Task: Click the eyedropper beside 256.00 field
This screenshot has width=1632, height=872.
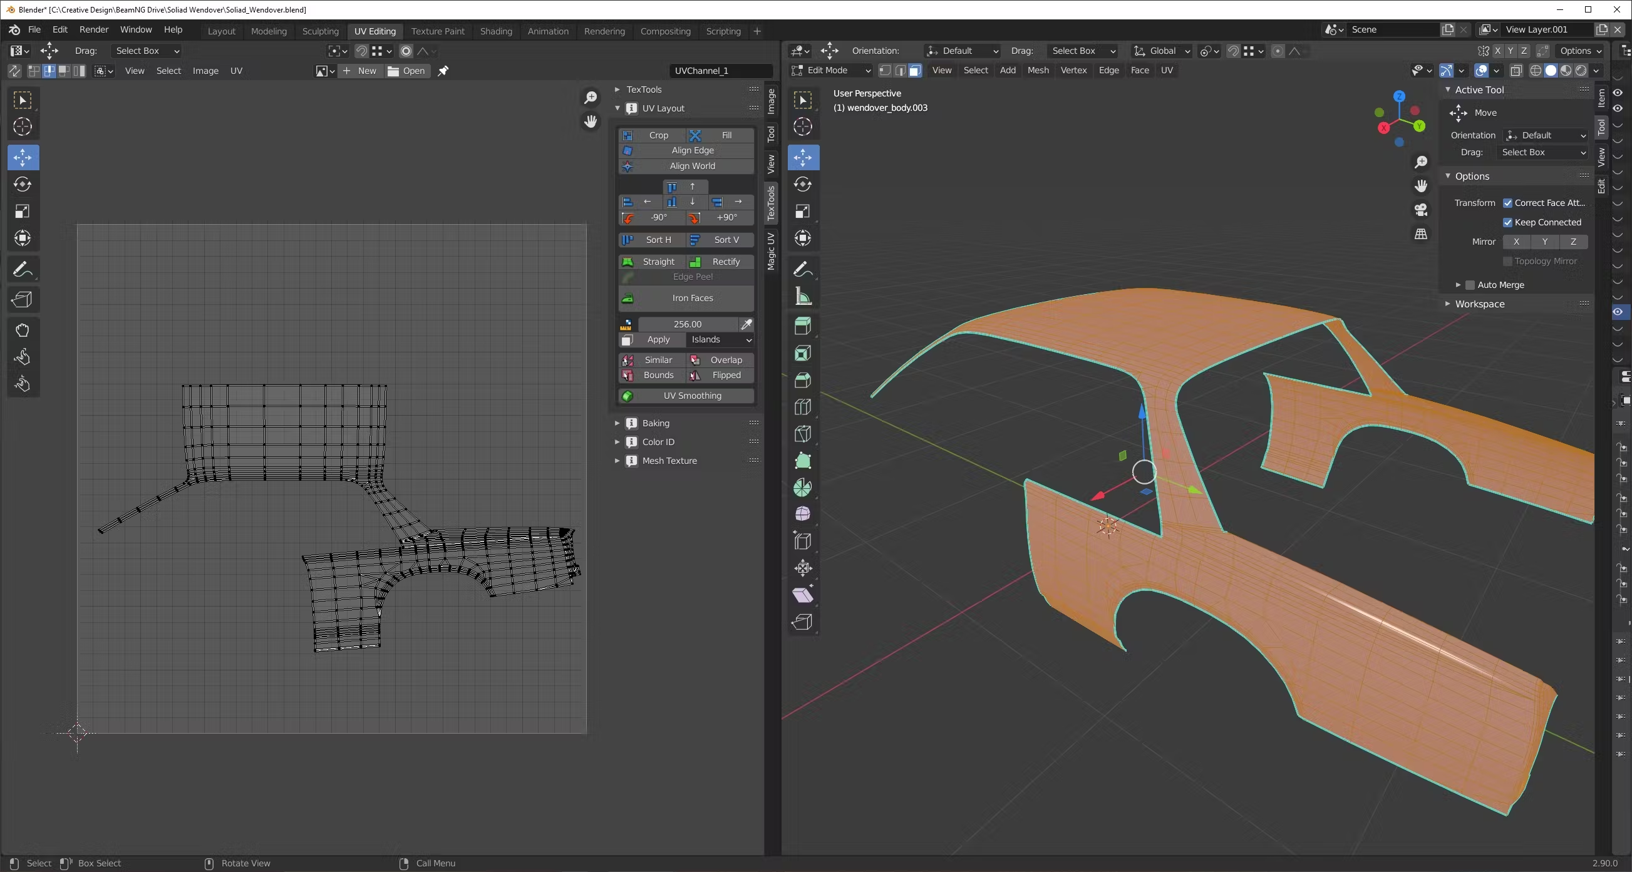Action: point(746,324)
